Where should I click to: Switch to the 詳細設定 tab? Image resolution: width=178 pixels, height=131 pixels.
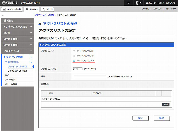(32, 9)
